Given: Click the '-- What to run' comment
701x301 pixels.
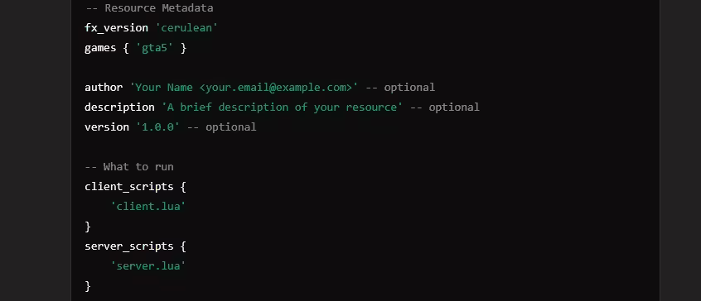Looking at the screenshot, I should (129, 167).
